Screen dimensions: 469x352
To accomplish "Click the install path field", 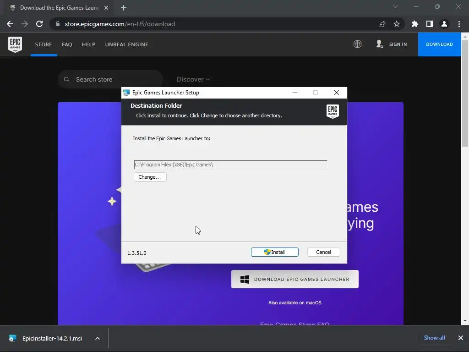I will tap(230, 165).
